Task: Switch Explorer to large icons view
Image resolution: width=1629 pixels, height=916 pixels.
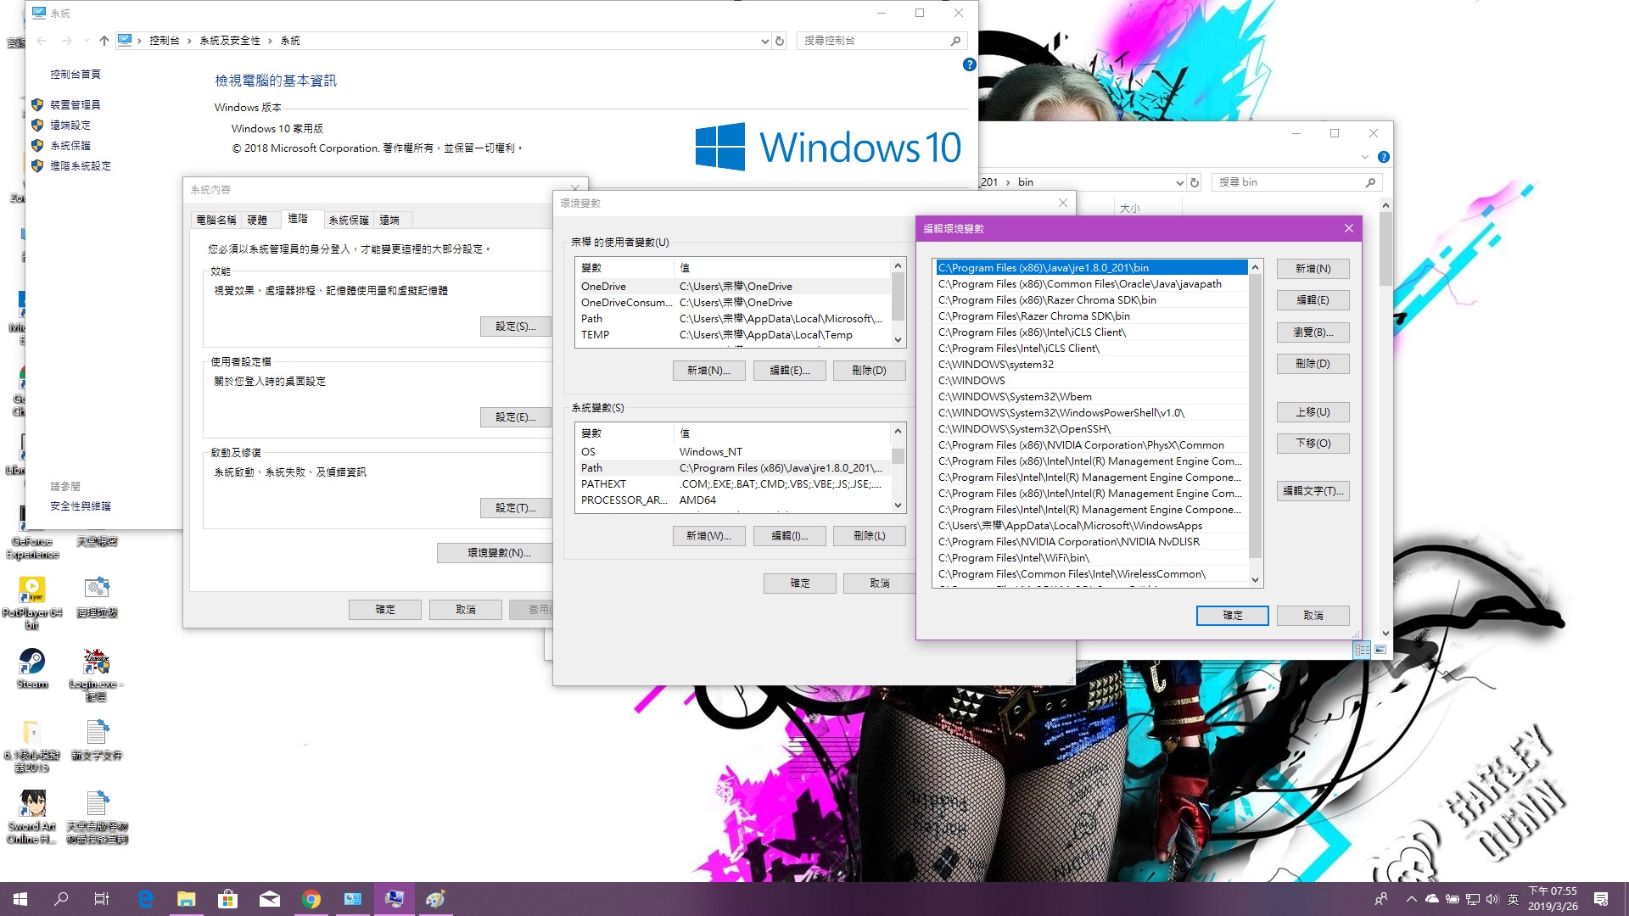Action: [x=1380, y=650]
